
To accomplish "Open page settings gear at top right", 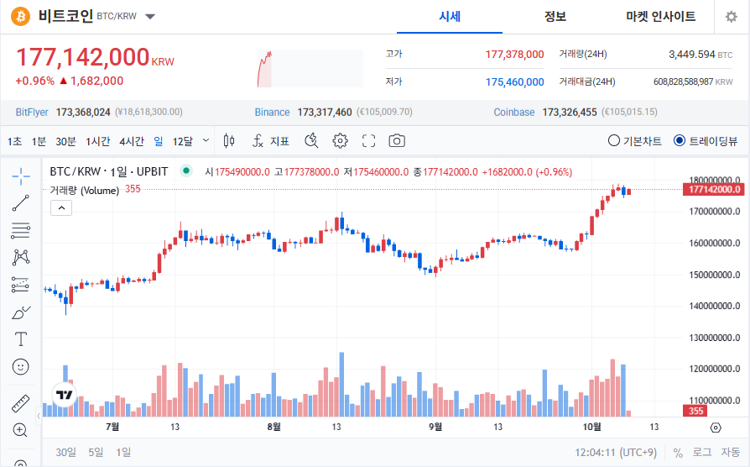I will coord(732,17).
